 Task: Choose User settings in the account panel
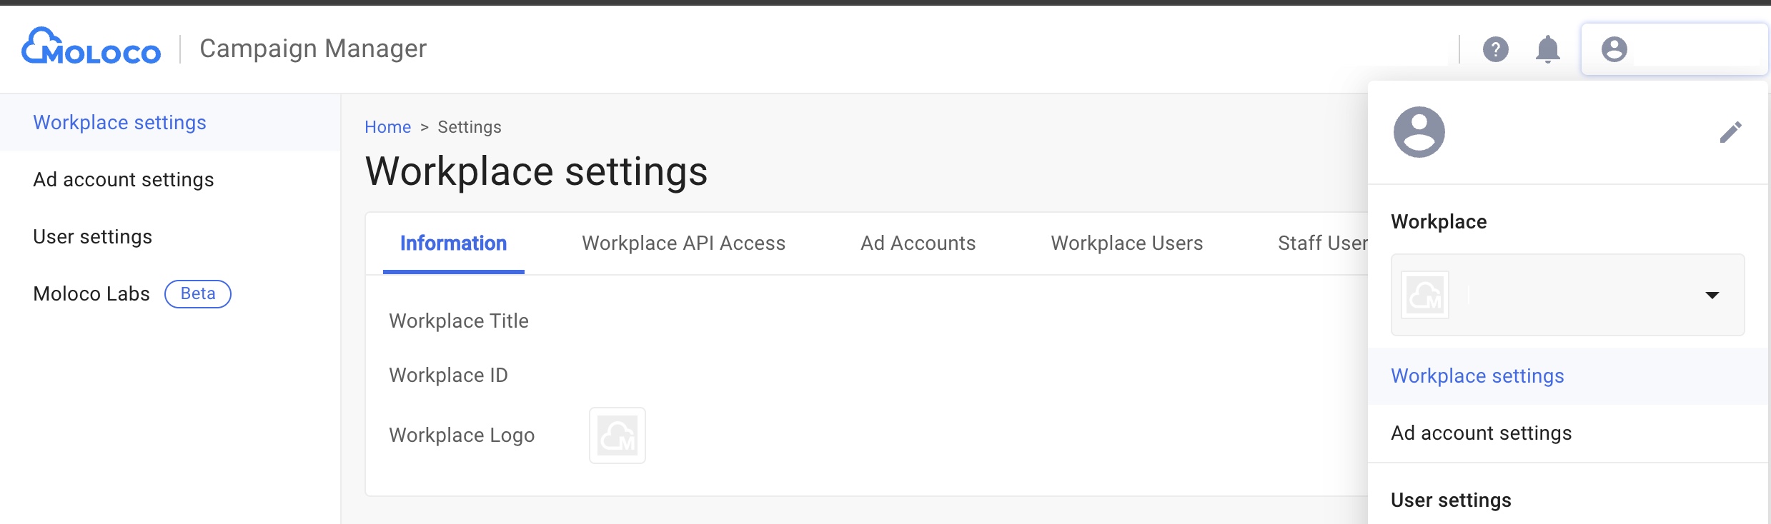tap(1450, 500)
